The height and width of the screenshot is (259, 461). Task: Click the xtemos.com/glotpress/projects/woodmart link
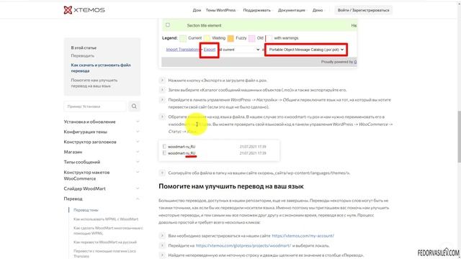coord(243,245)
